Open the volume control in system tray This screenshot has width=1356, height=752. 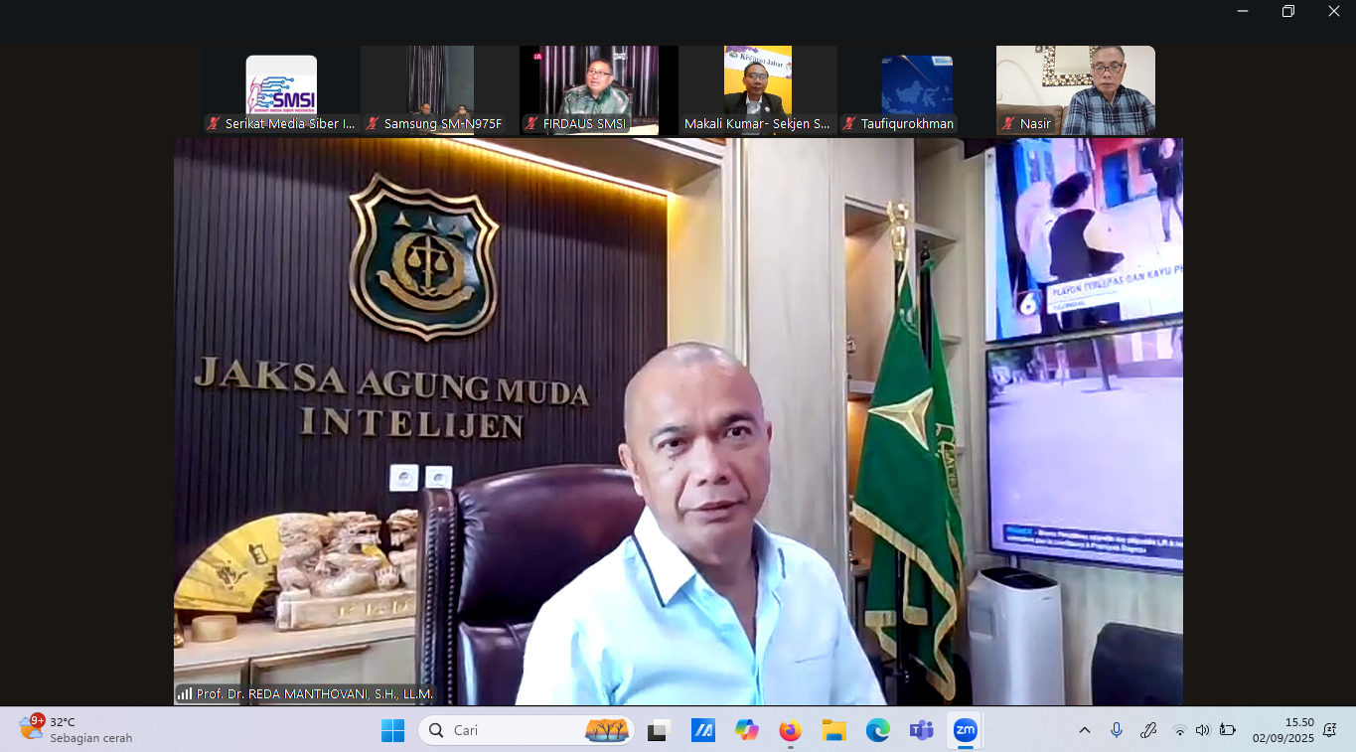click(1202, 730)
